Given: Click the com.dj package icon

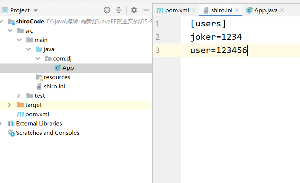Looking at the screenshot, I should tap(48, 58).
